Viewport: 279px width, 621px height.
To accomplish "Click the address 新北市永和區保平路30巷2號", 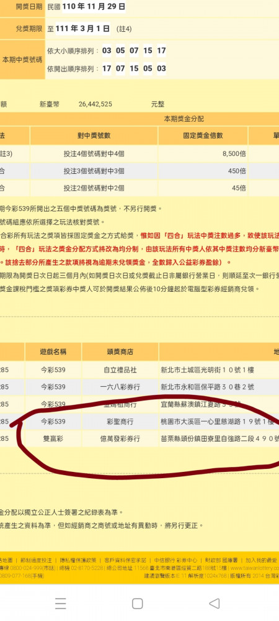I will pyautogui.click(x=207, y=387).
